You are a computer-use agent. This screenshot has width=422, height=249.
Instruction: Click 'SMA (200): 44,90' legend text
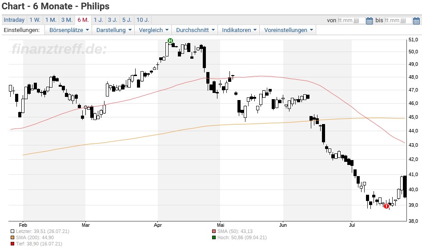[35, 237]
